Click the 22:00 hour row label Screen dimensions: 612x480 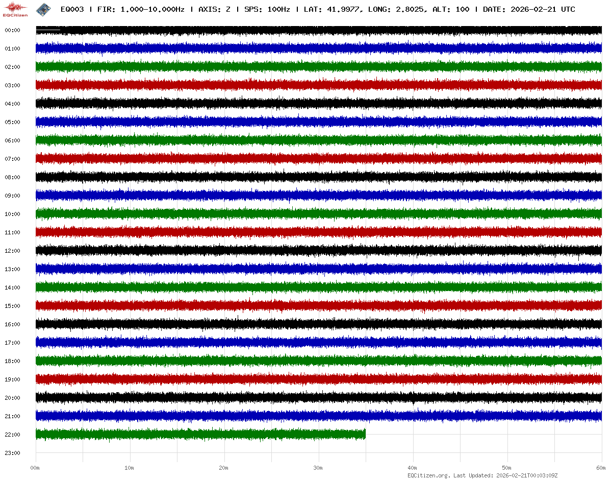click(12, 435)
